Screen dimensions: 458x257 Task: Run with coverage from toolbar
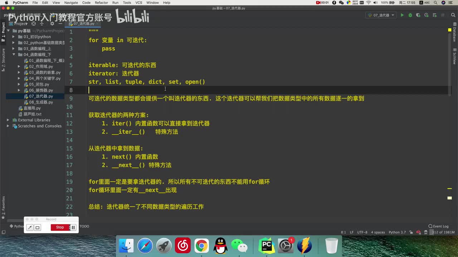418,15
